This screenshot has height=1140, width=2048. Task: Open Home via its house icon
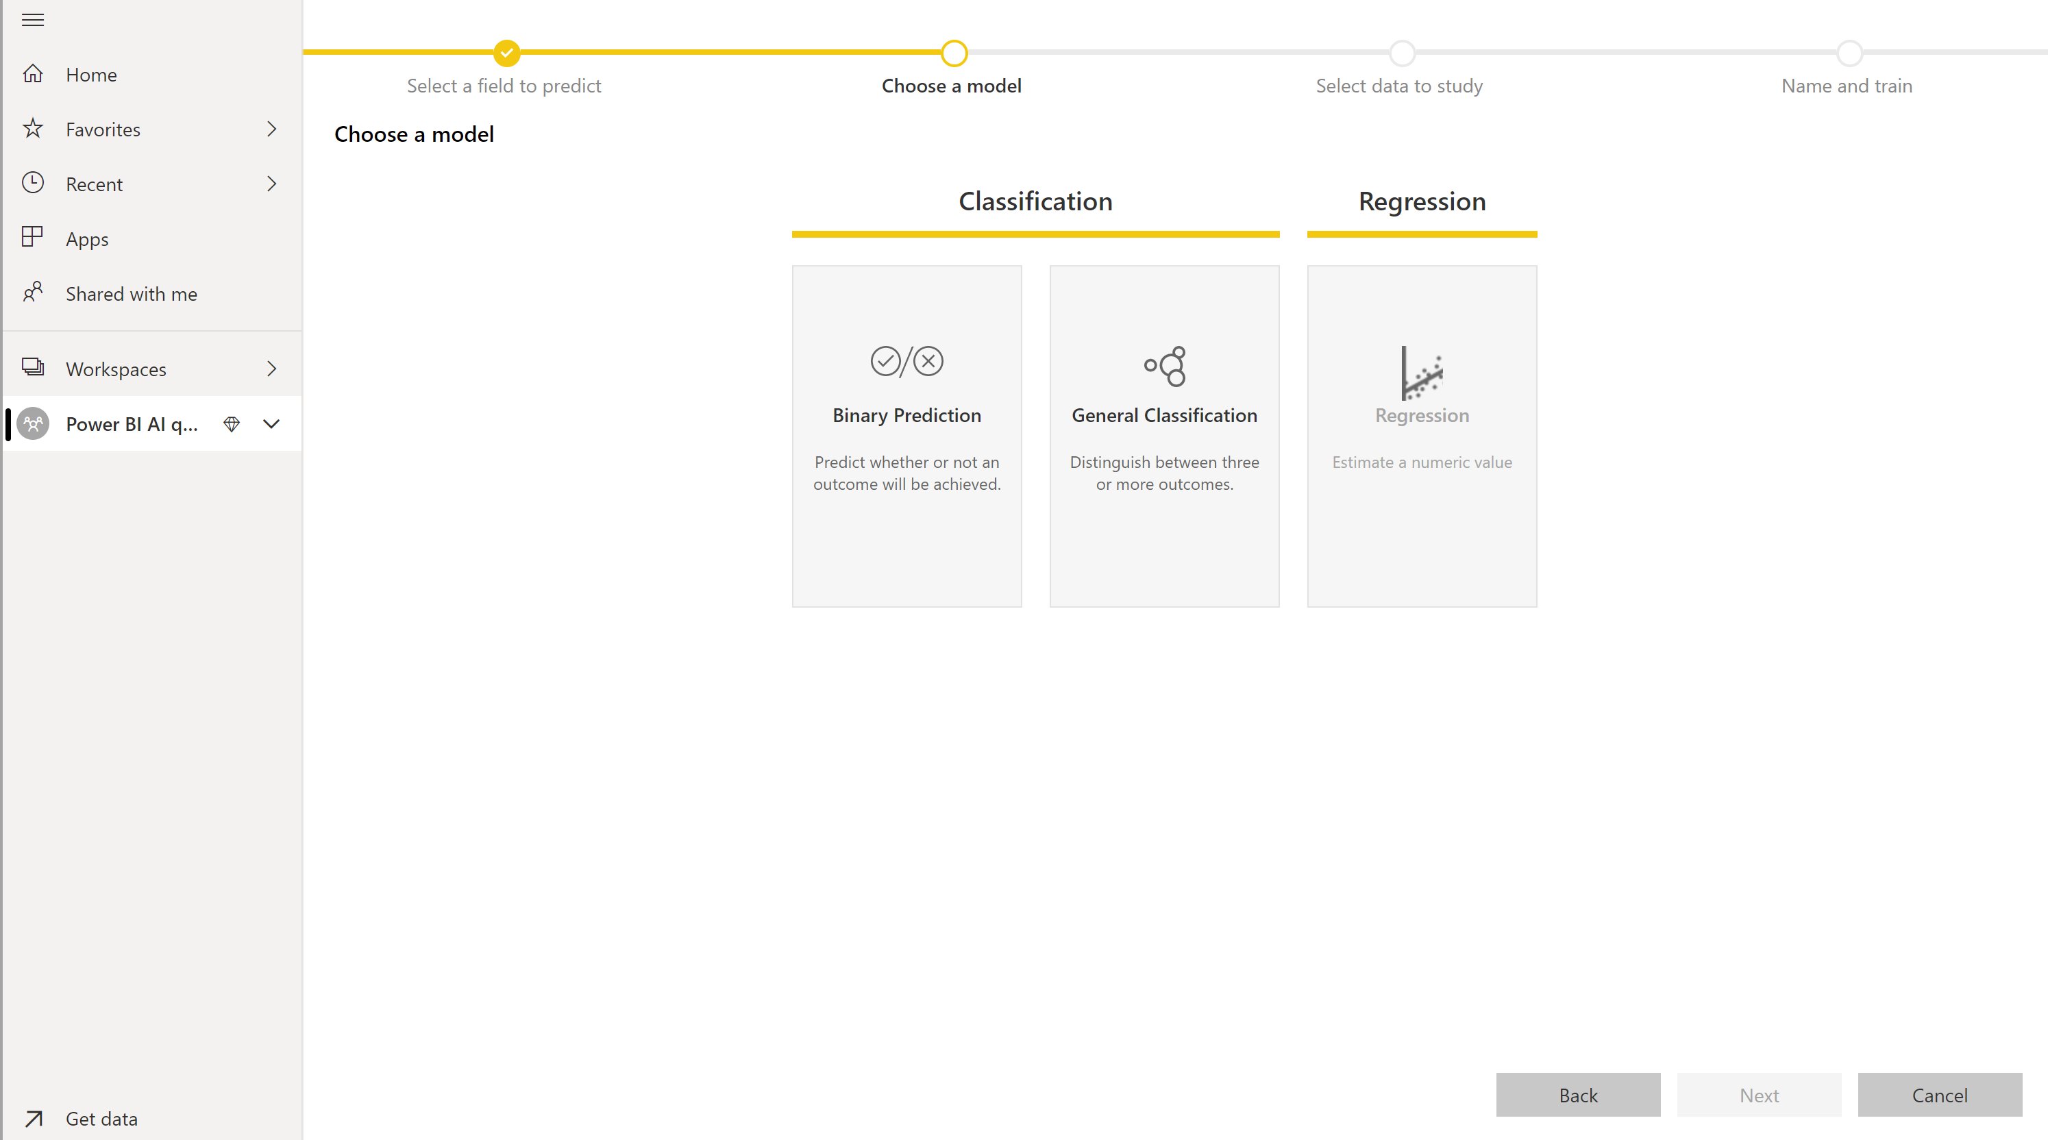pyautogui.click(x=33, y=74)
